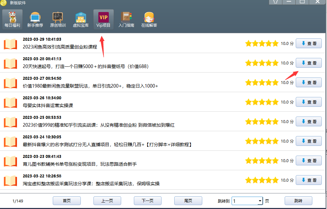
Task: Click the book icon for 母婴实体抖音运营实操课
Action: [10, 102]
